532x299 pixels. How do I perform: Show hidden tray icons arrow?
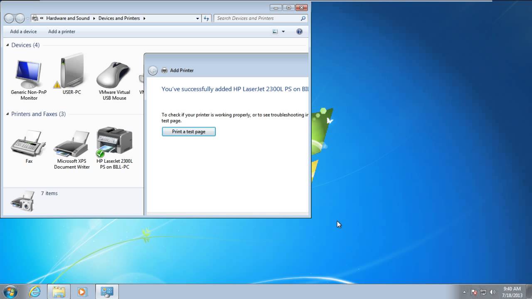pos(465,292)
